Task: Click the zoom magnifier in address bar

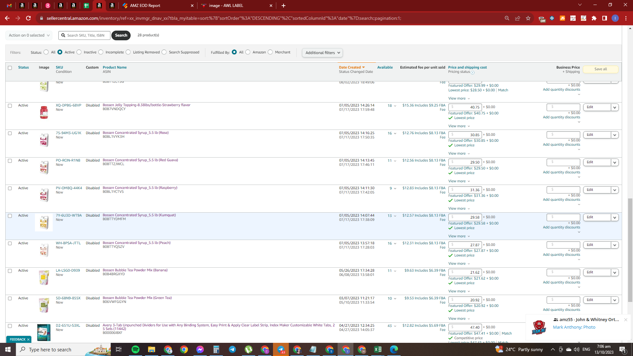Action: click(507, 18)
